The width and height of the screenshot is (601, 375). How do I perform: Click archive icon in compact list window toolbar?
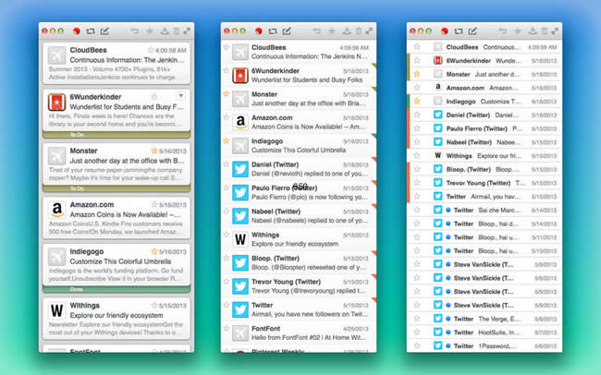click(533, 31)
